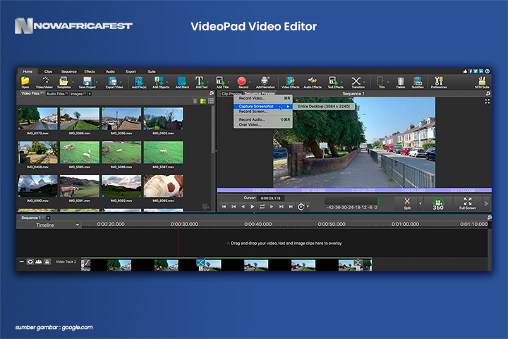The height and width of the screenshot is (339, 508).
Task: Open Audio Effects
Action: tap(313, 82)
